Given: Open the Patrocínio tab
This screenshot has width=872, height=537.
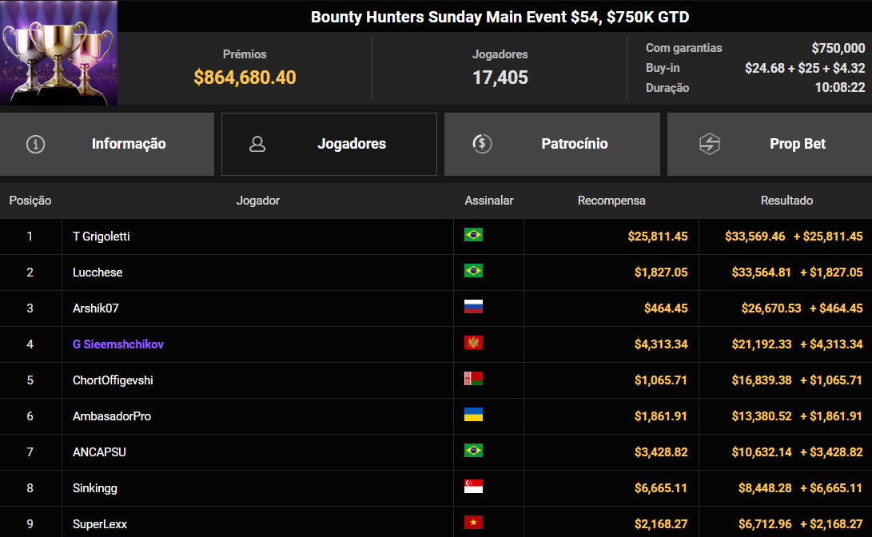Looking at the screenshot, I should 552,144.
